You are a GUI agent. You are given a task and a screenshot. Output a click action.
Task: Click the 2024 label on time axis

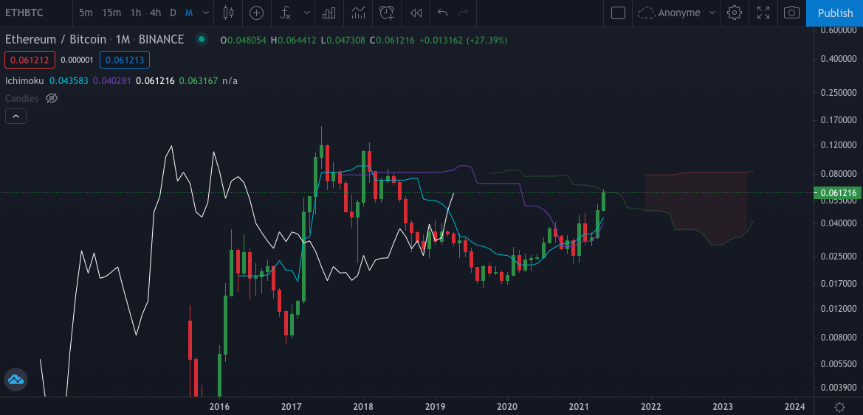[x=795, y=407]
